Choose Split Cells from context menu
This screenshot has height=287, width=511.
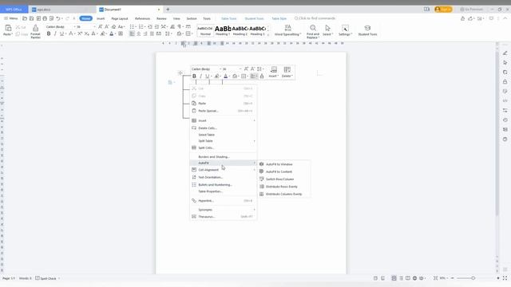[x=224, y=147]
